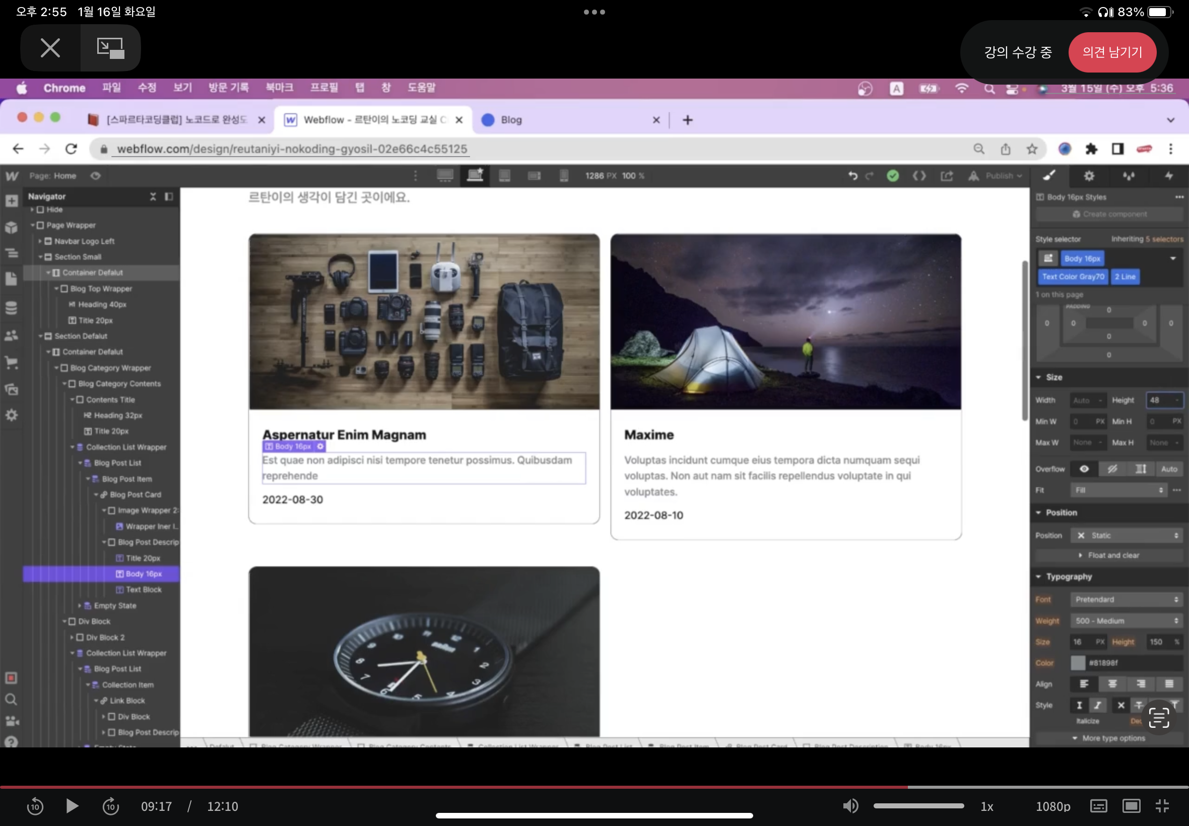
Task: Click the video progress bar
Action: coord(594,787)
